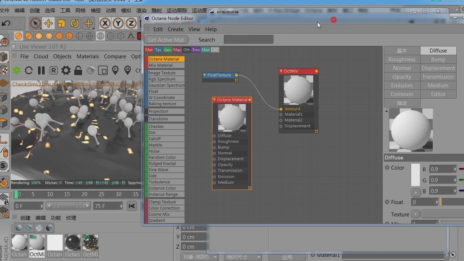464x261 pixels.
Task: Toggle the Mat node filter
Action: (149, 50)
